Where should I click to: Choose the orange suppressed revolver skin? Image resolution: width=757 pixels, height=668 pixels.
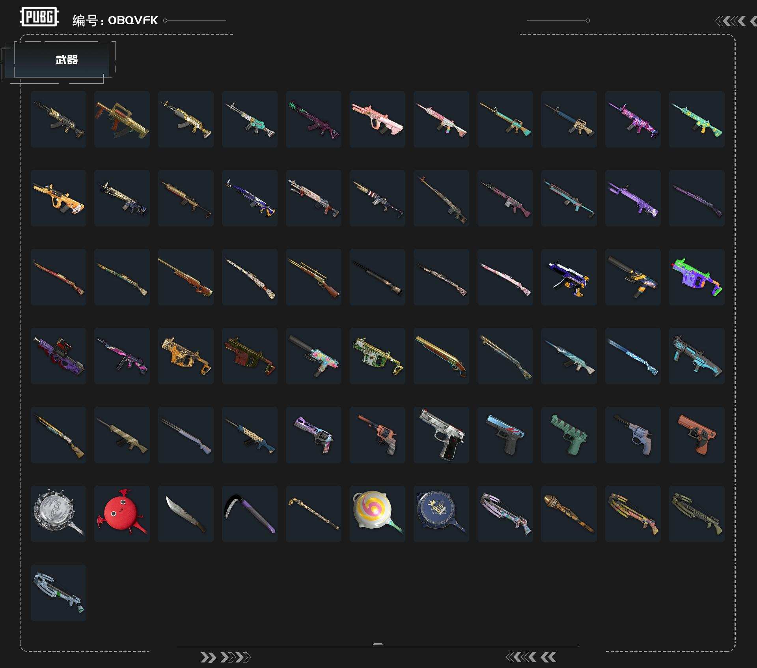(x=377, y=435)
